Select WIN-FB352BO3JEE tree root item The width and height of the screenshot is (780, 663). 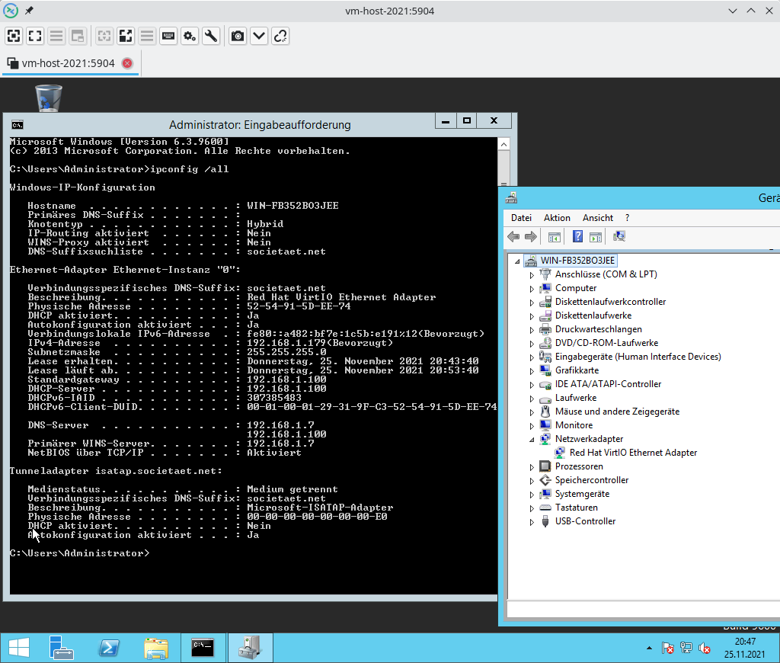(577, 261)
